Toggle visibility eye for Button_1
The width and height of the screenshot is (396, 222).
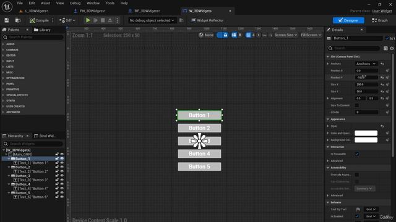(x=62, y=158)
